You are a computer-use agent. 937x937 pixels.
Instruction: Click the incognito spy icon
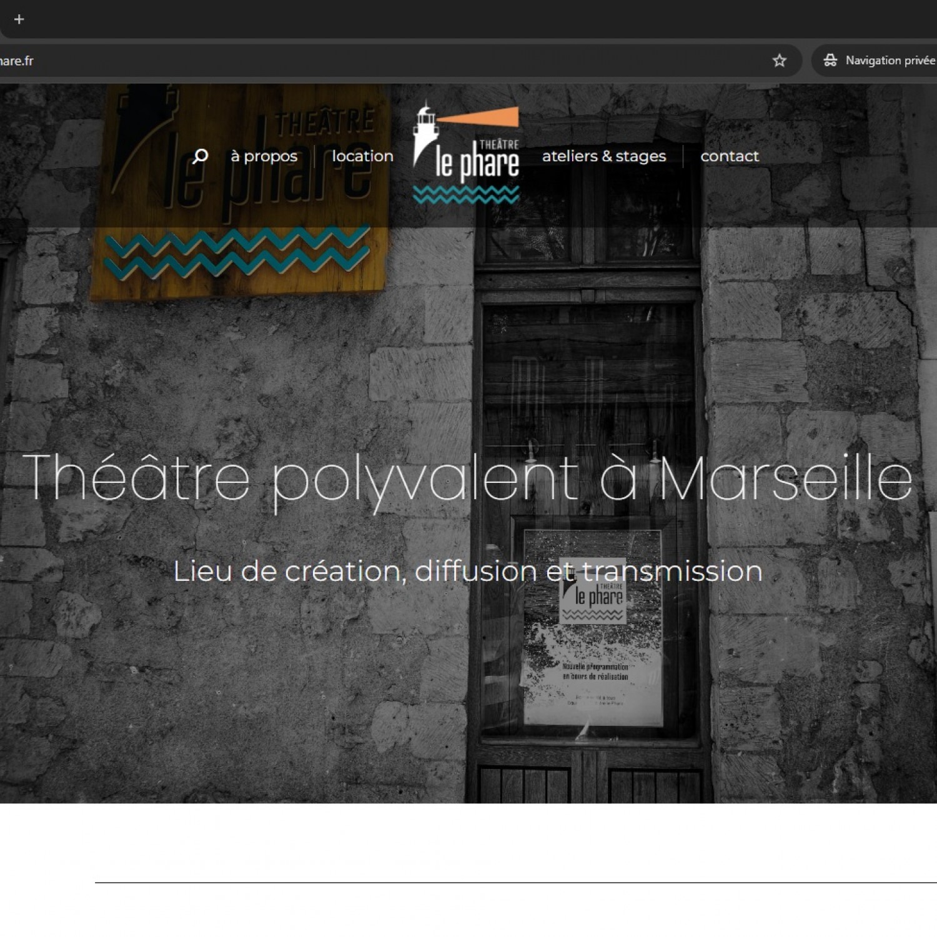tap(830, 61)
